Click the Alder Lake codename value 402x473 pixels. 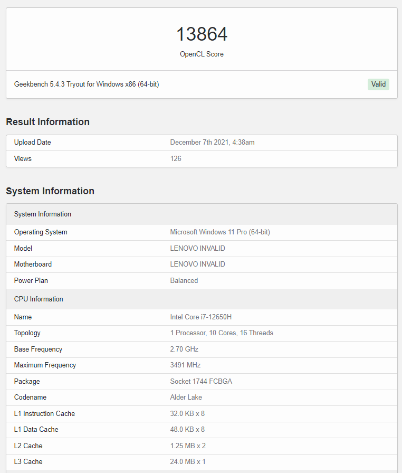coord(186,397)
